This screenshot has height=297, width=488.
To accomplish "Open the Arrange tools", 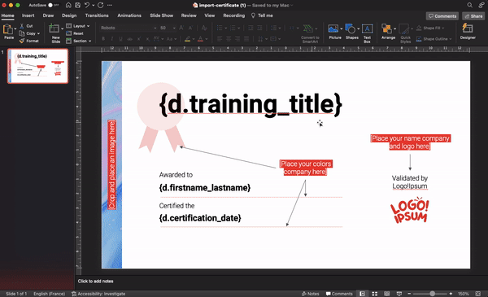I will point(386,29).
